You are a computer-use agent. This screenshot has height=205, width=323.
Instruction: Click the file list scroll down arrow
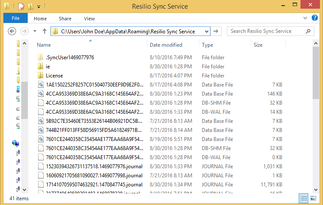point(316,190)
